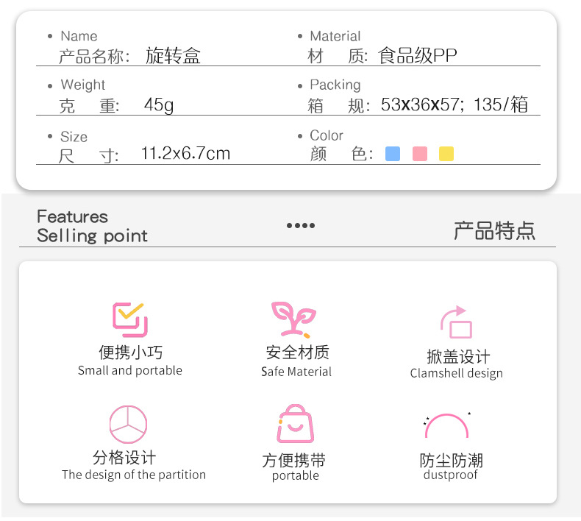Click the 'Features Selling point' heading

point(92,226)
